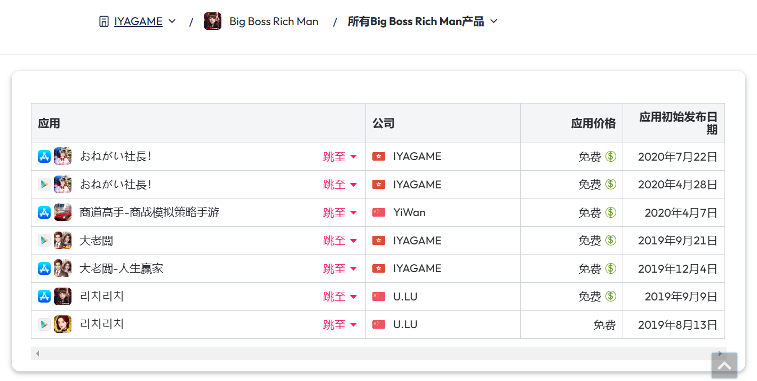757x381 pixels.
Task: Expand the IYAGAME breadcrumb chevron
Action: click(x=172, y=21)
